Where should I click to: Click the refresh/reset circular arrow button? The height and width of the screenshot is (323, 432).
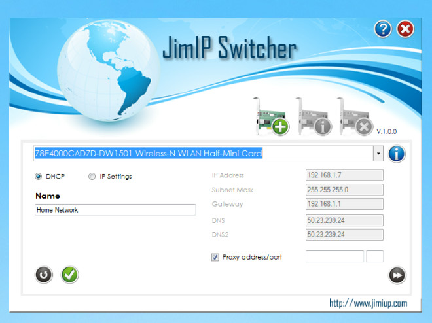(44, 275)
